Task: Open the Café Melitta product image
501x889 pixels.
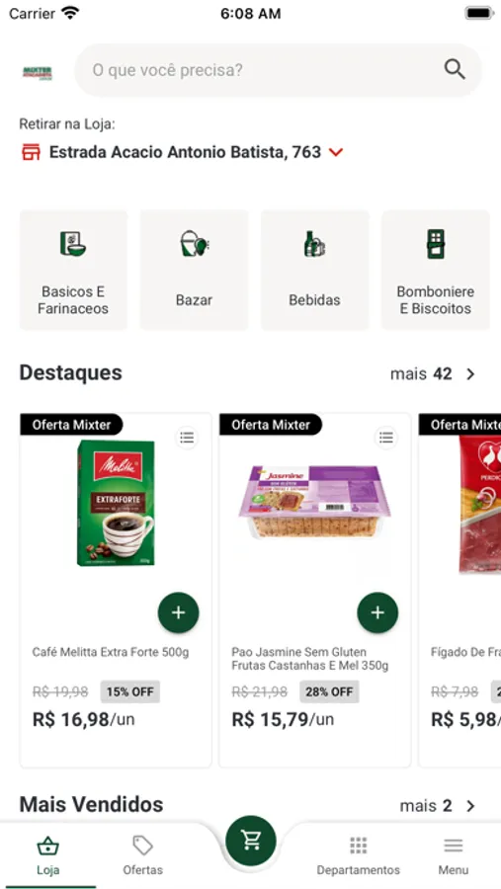Action: pos(116,504)
